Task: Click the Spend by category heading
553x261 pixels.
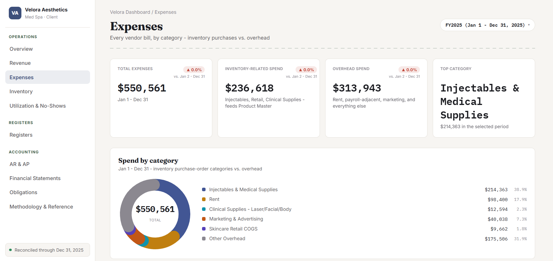Action: pos(148,161)
